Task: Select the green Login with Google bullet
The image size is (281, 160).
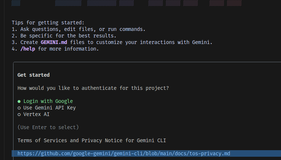Action: click(19, 101)
